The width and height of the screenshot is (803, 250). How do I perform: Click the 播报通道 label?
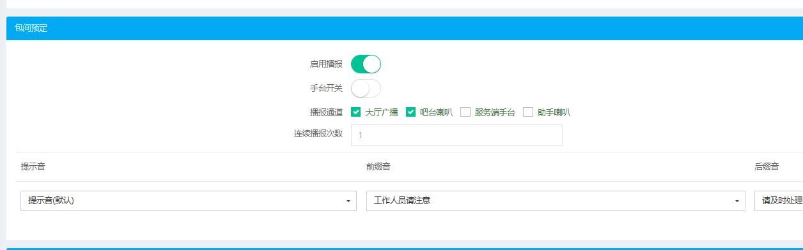(326, 112)
